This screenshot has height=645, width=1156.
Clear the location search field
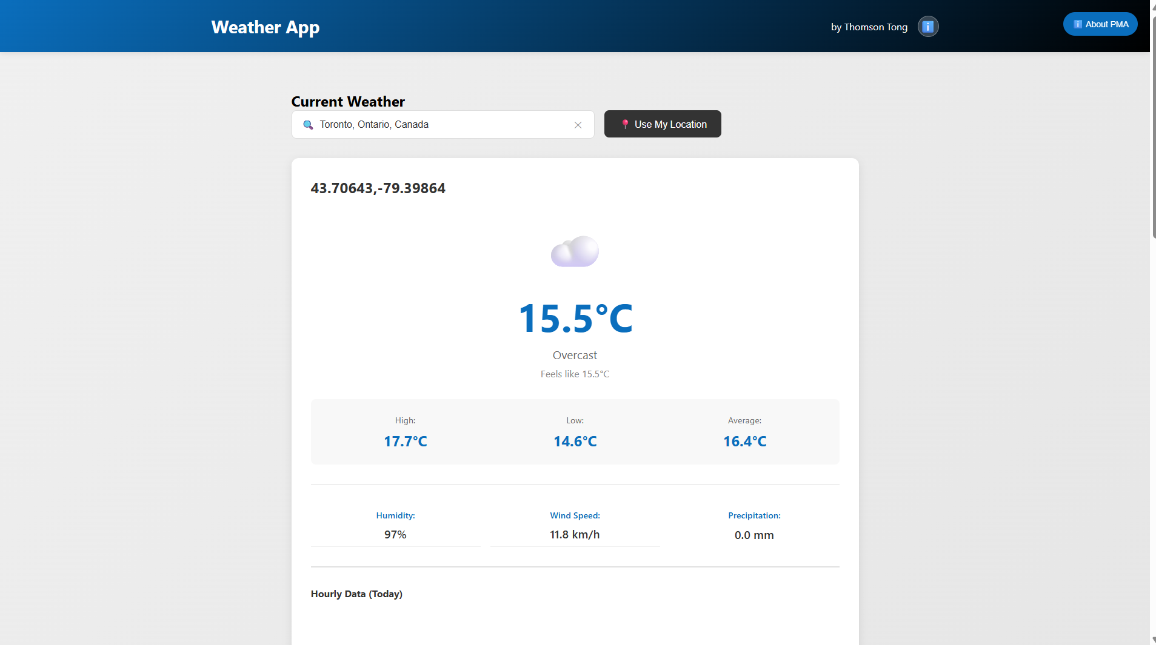pyautogui.click(x=578, y=125)
